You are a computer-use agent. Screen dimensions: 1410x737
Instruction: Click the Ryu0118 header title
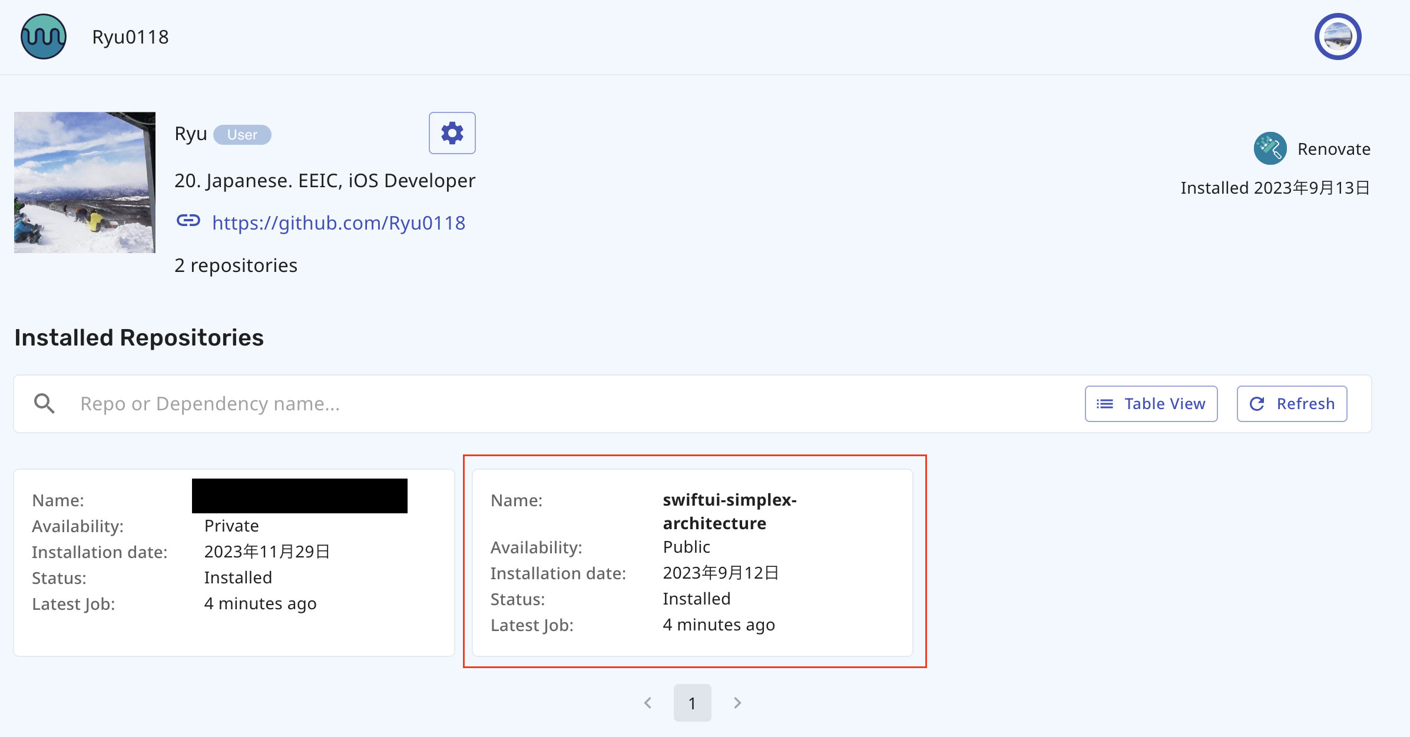130,37
